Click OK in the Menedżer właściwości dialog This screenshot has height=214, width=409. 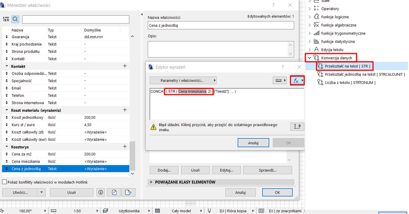tap(277, 192)
